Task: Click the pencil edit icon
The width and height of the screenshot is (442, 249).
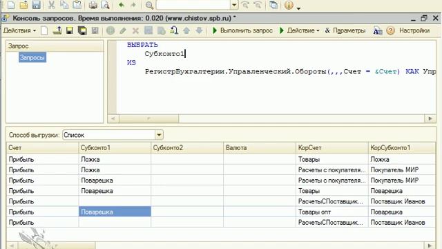Action: tap(123, 30)
